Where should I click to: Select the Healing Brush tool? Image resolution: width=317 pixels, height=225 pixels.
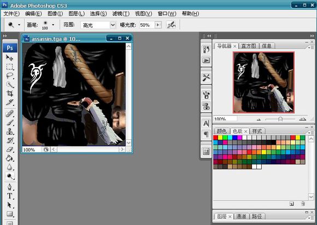pos(9,114)
